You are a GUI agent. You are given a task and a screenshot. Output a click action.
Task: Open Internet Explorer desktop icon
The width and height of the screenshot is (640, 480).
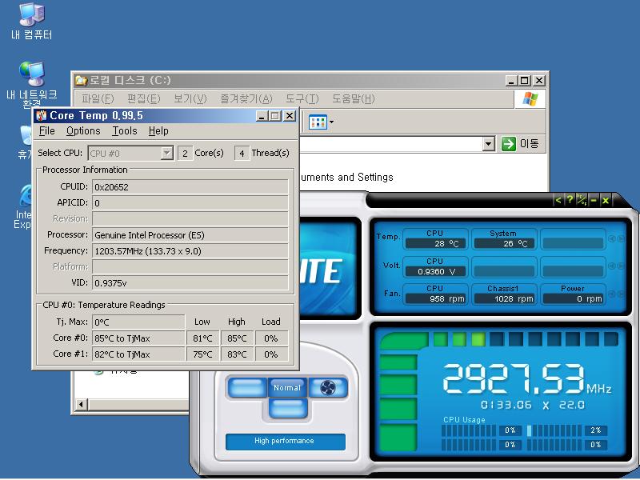(25, 207)
